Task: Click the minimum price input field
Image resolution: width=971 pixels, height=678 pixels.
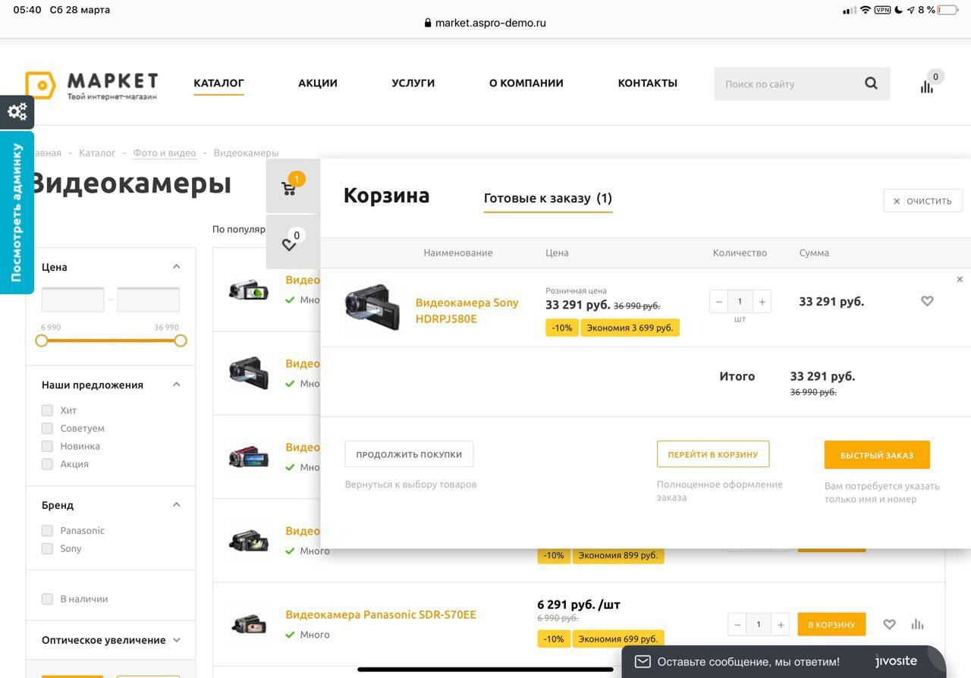Action: pyautogui.click(x=73, y=300)
